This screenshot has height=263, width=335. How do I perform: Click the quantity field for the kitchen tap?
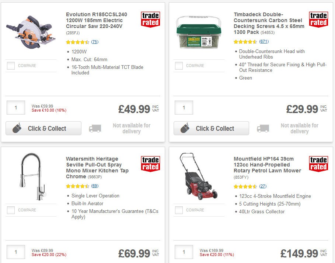click(x=16, y=252)
